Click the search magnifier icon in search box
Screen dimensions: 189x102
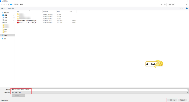(x=186, y=4)
